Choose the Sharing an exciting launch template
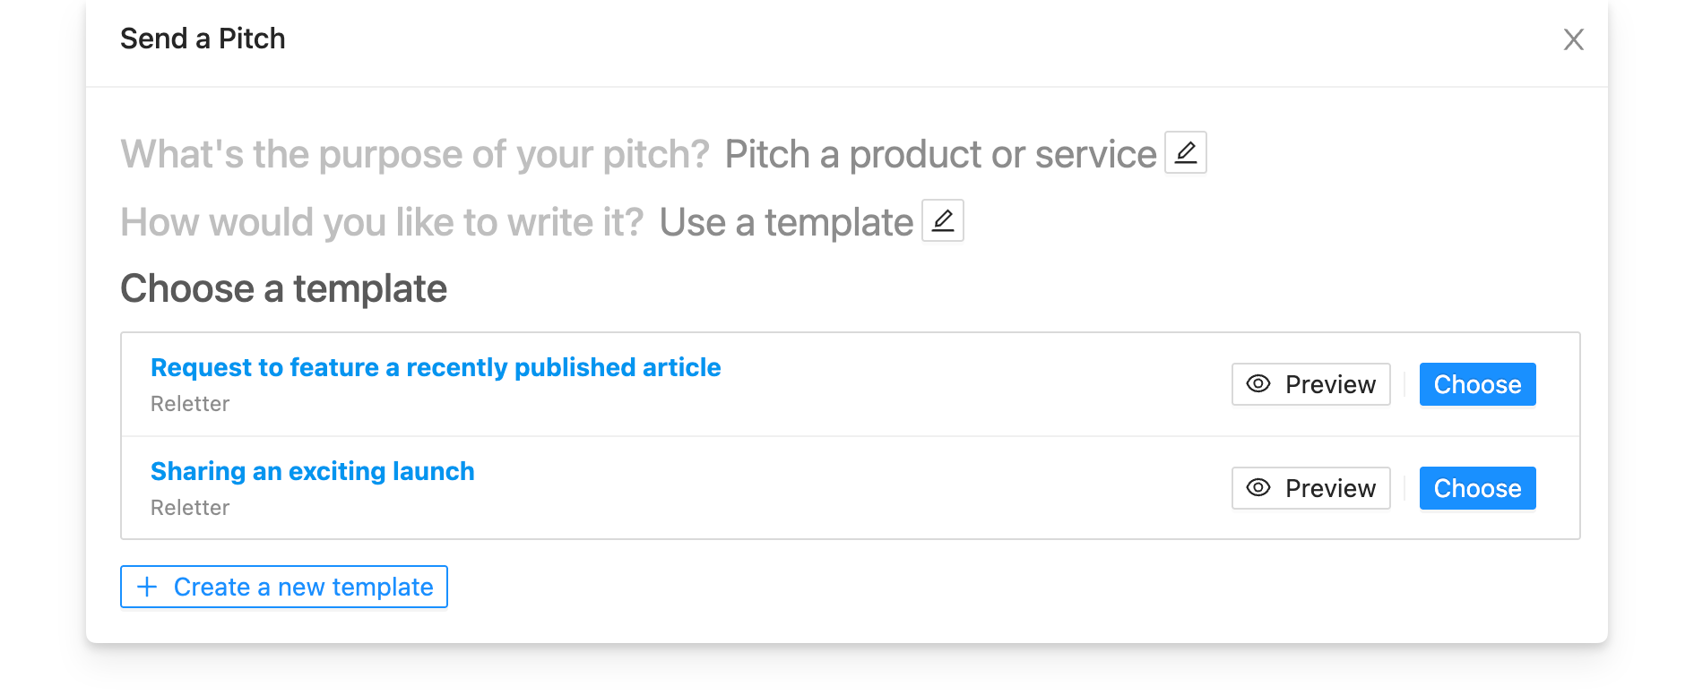The image size is (1694, 695). click(1477, 488)
